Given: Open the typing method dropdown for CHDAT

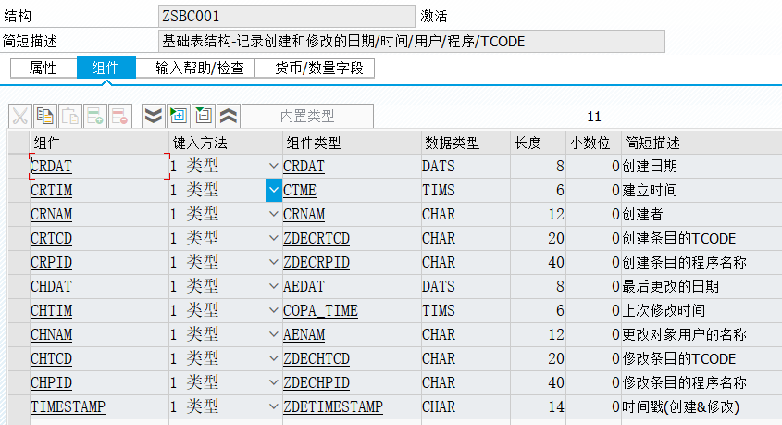Looking at the screenshot, I should pos(273,286).
